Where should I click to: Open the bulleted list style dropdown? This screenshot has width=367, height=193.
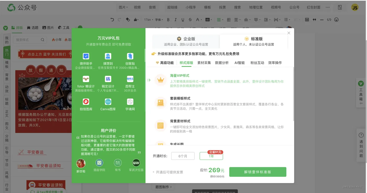287,20
